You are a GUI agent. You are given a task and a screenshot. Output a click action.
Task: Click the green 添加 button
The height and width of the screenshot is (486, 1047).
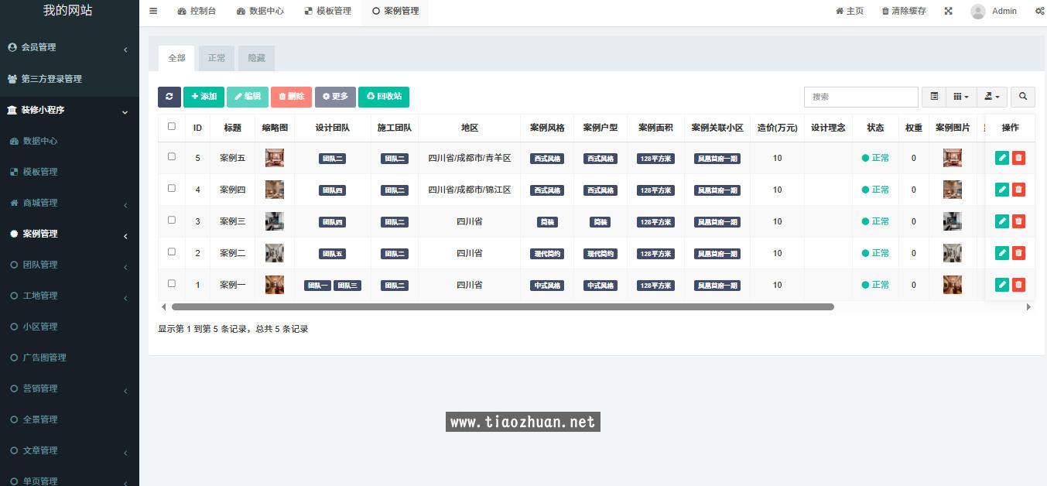coord(204,97)
